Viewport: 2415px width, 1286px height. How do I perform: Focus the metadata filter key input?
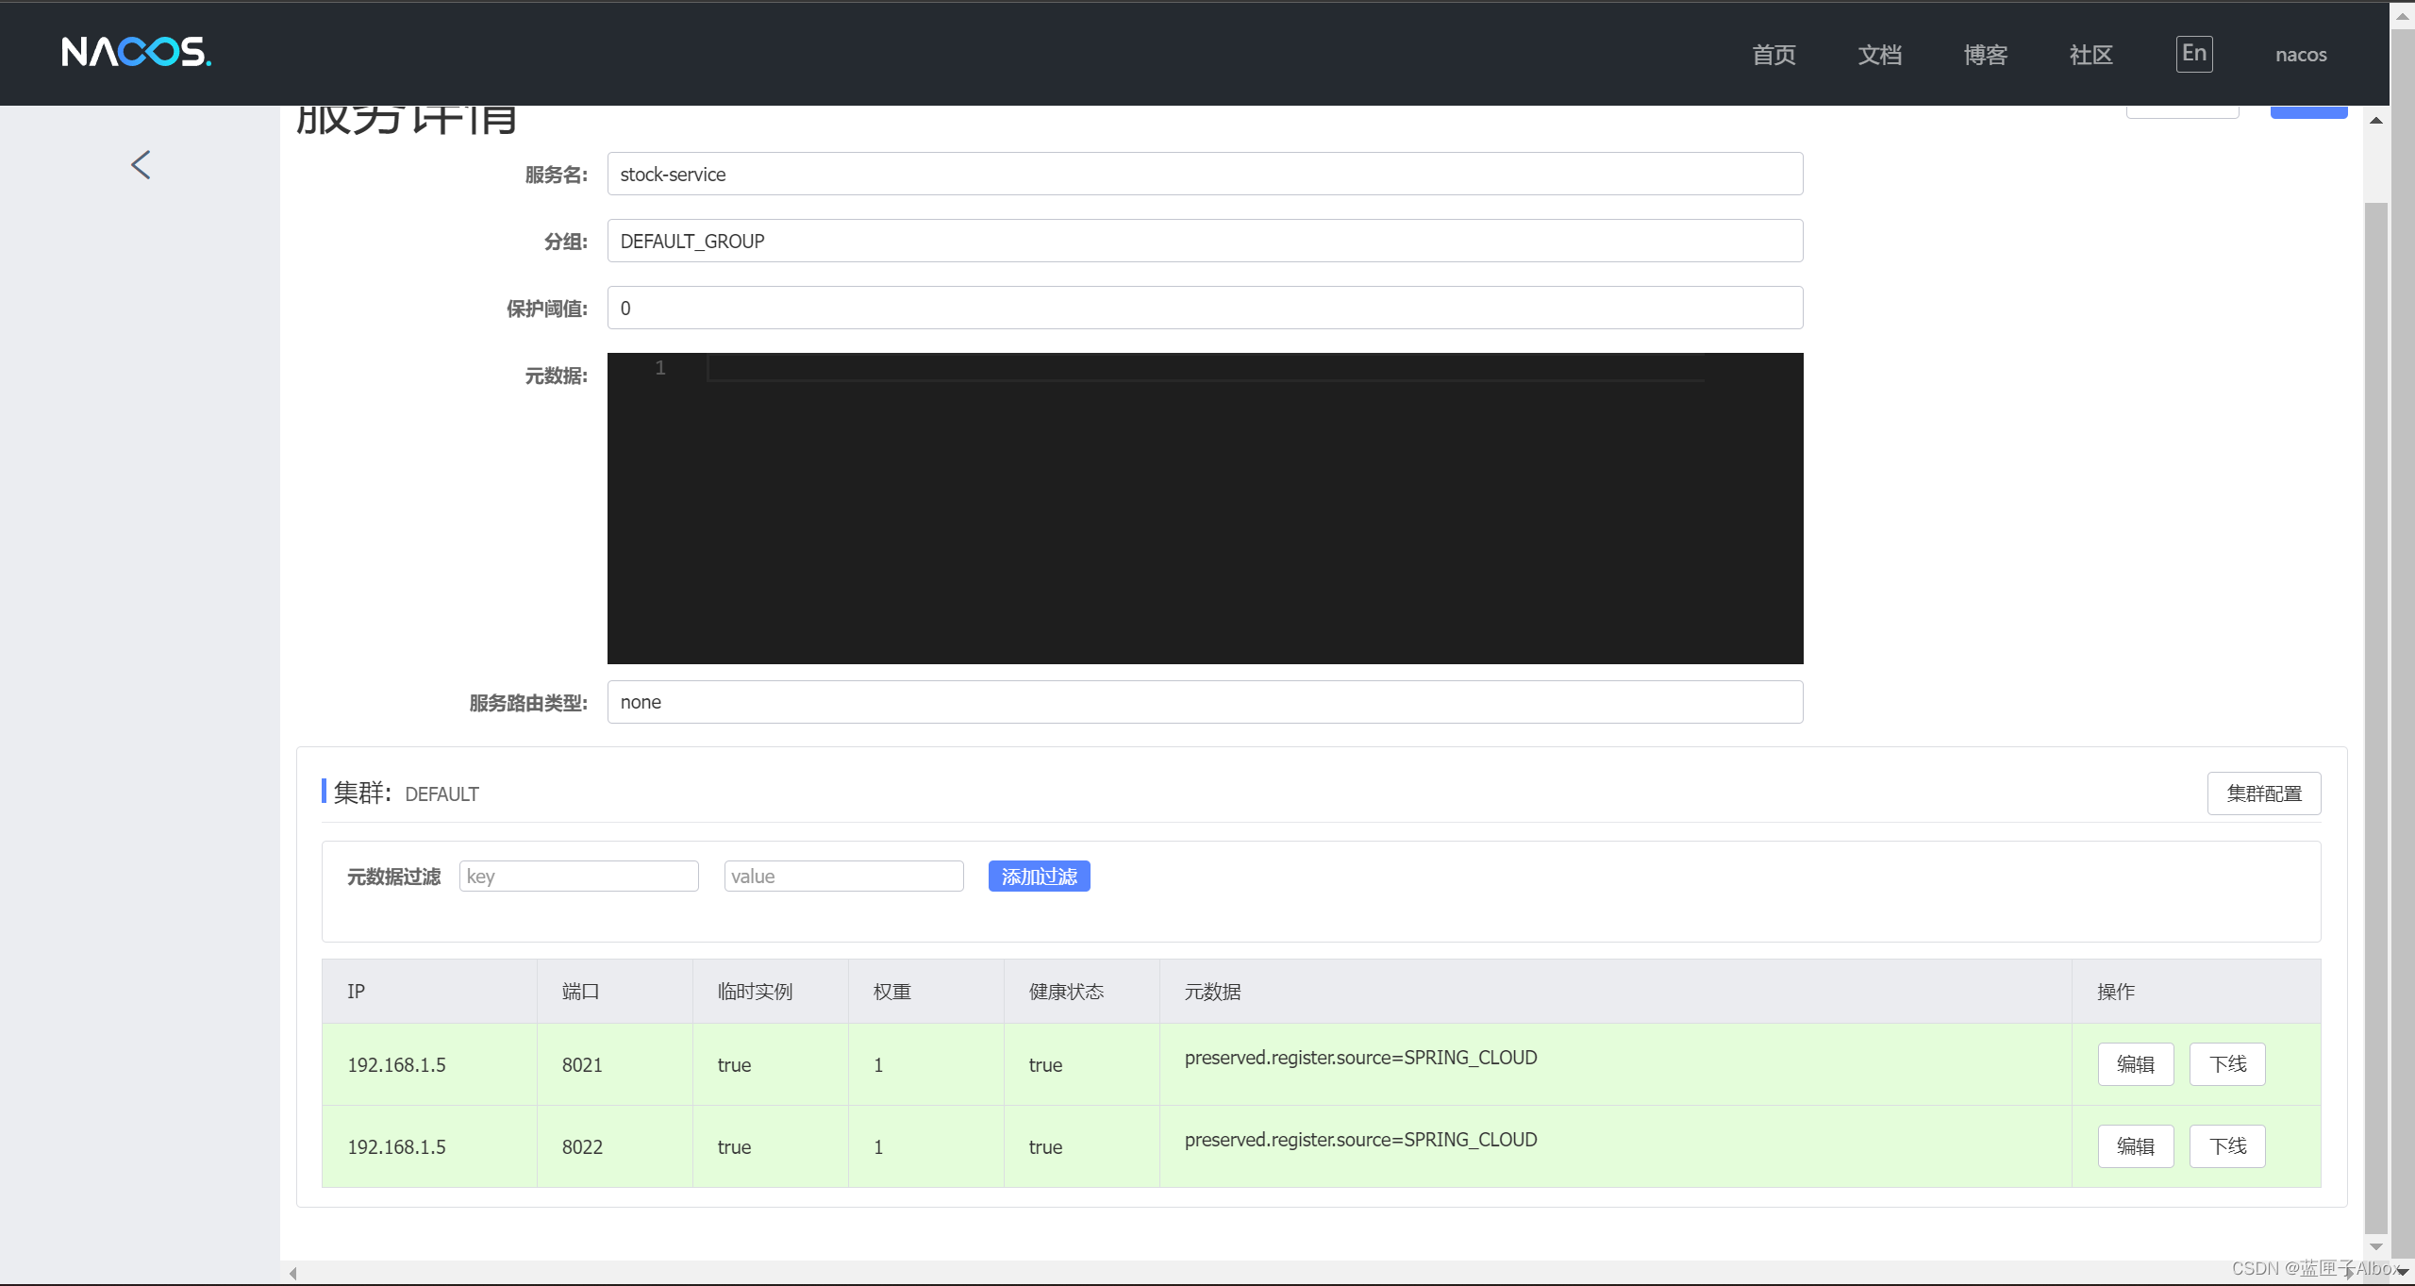tap(578, 876)
